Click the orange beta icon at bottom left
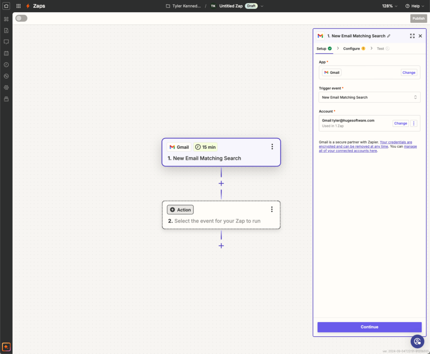The height and width of the screenshot is (354, 430). coord(6,347)
